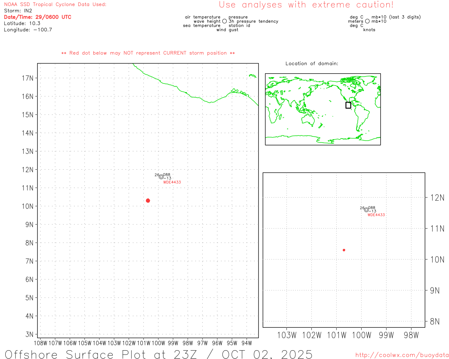Viewport: 449px width, 359px height.
Task: Click the WDE4433 station label in main map
Action: click(172, 182)
